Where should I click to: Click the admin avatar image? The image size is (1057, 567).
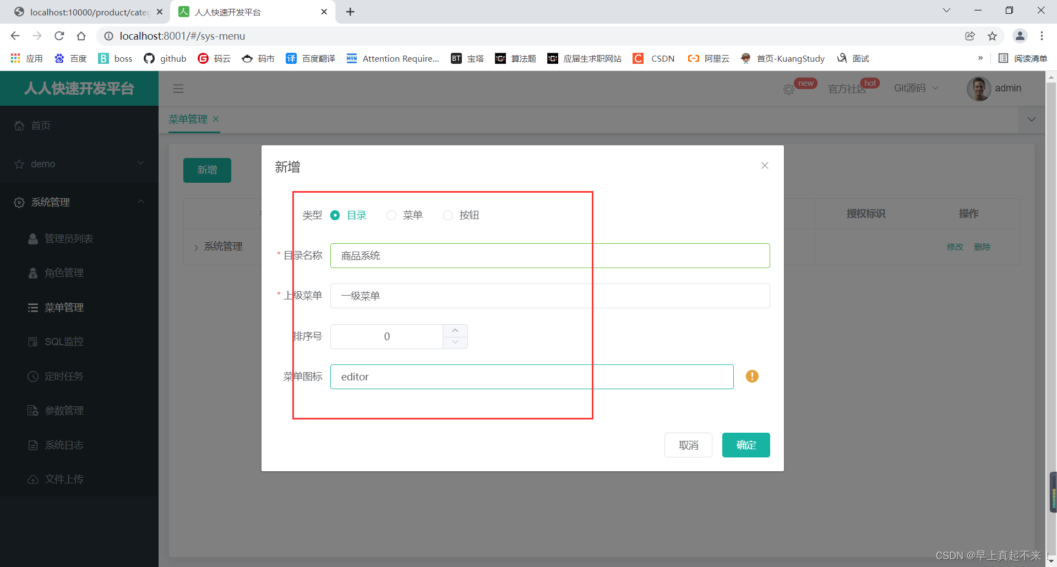979,89
